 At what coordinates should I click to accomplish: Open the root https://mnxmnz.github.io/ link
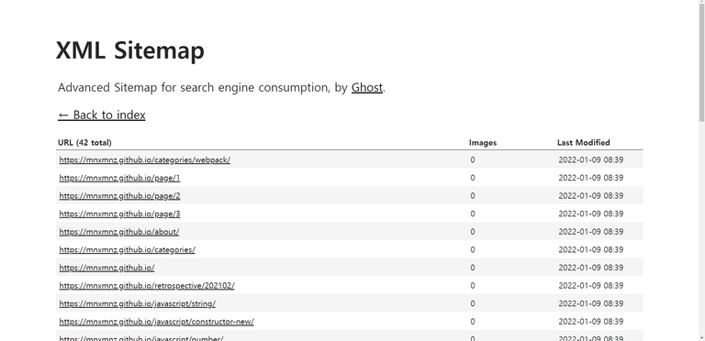tap(107, 268)
